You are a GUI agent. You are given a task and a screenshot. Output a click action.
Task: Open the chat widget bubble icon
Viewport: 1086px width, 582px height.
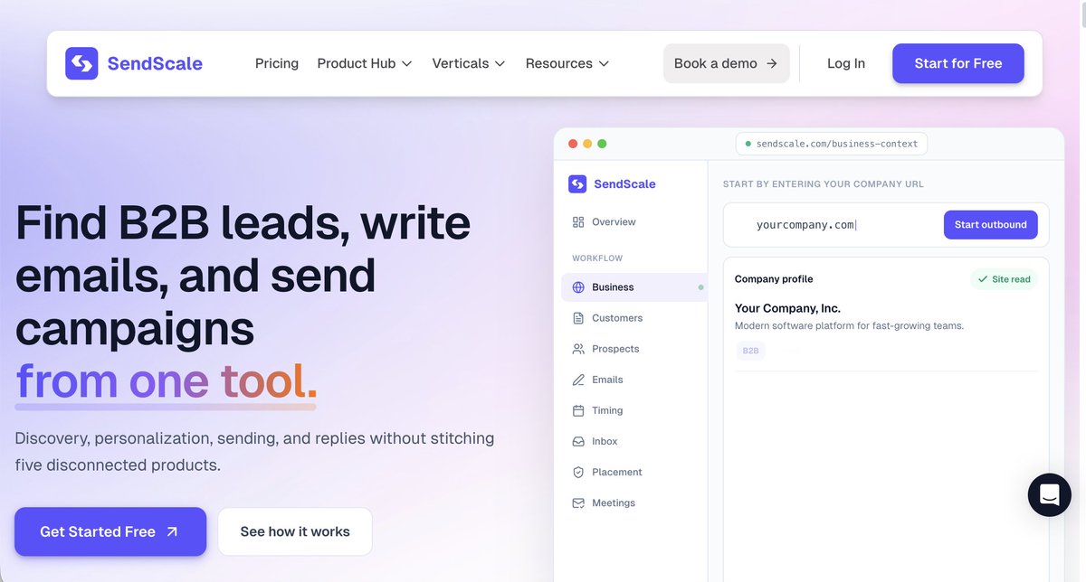(x=1050, y=495)
